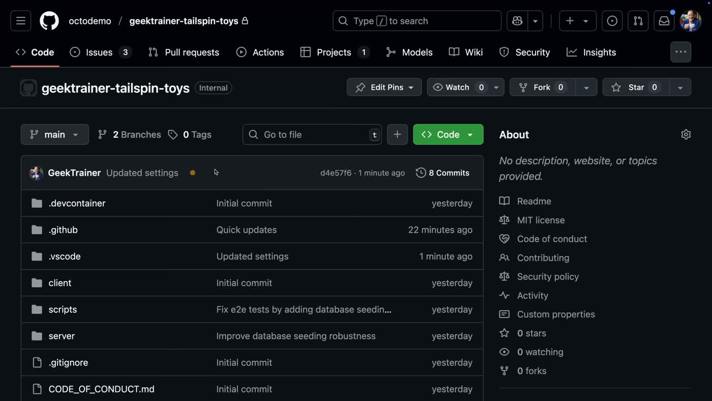Open the pull requests icon in header

tap(638, 21)
